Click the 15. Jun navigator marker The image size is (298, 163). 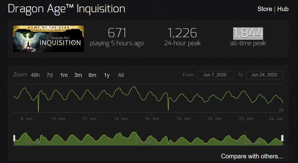click(x=145, y=142)
